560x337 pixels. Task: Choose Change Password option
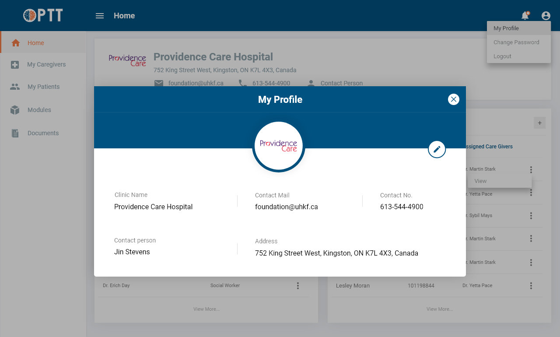coord(516,42)
